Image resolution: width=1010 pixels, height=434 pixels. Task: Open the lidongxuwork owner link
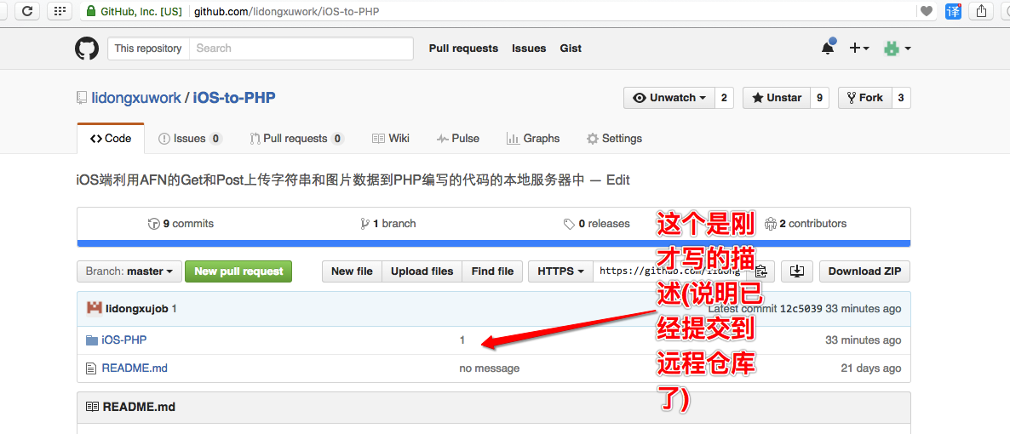click(136, 98)
